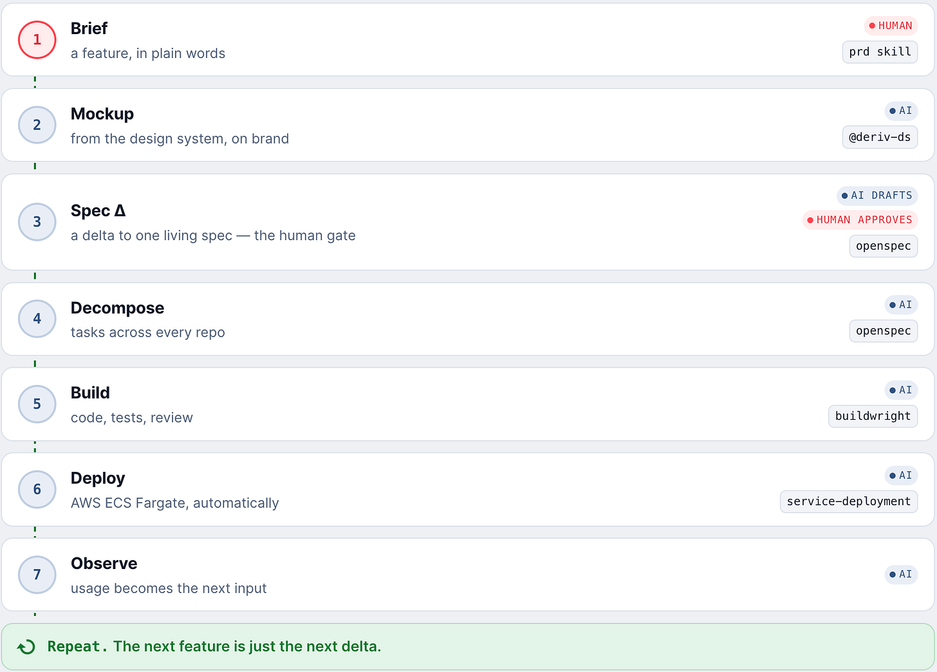Click the red HUMAN badge

891,26
